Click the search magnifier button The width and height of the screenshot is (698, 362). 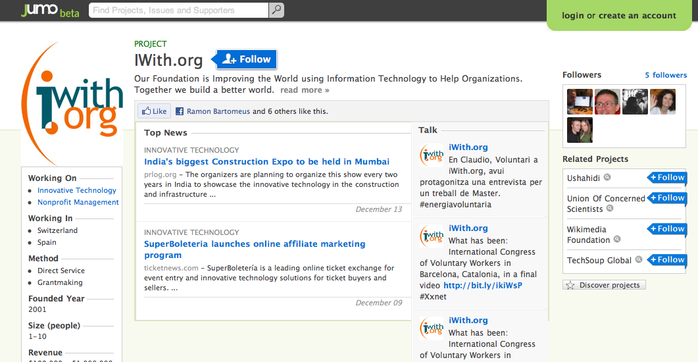[x=276, y=10]
